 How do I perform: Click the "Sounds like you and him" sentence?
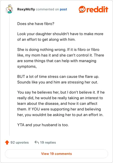tap(58, 82)
